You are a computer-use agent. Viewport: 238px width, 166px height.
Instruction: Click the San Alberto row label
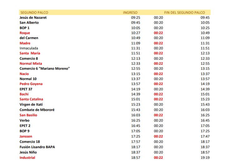click(29, 23)
